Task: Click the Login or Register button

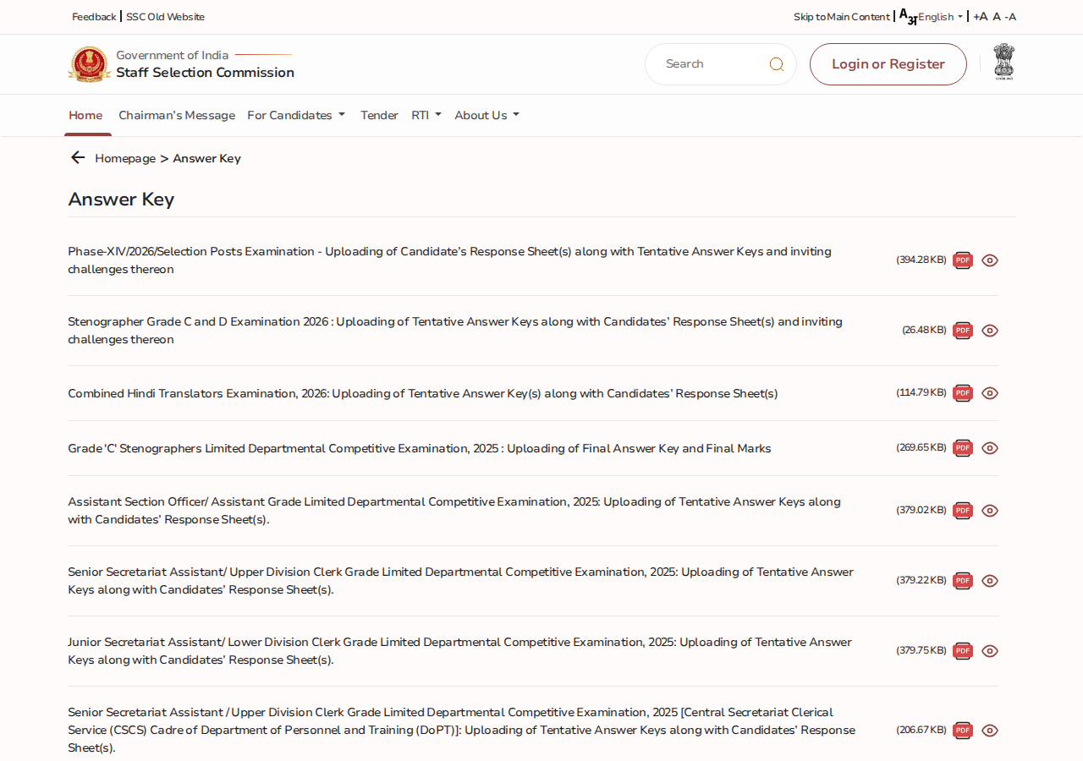Action: pos(888,64)
